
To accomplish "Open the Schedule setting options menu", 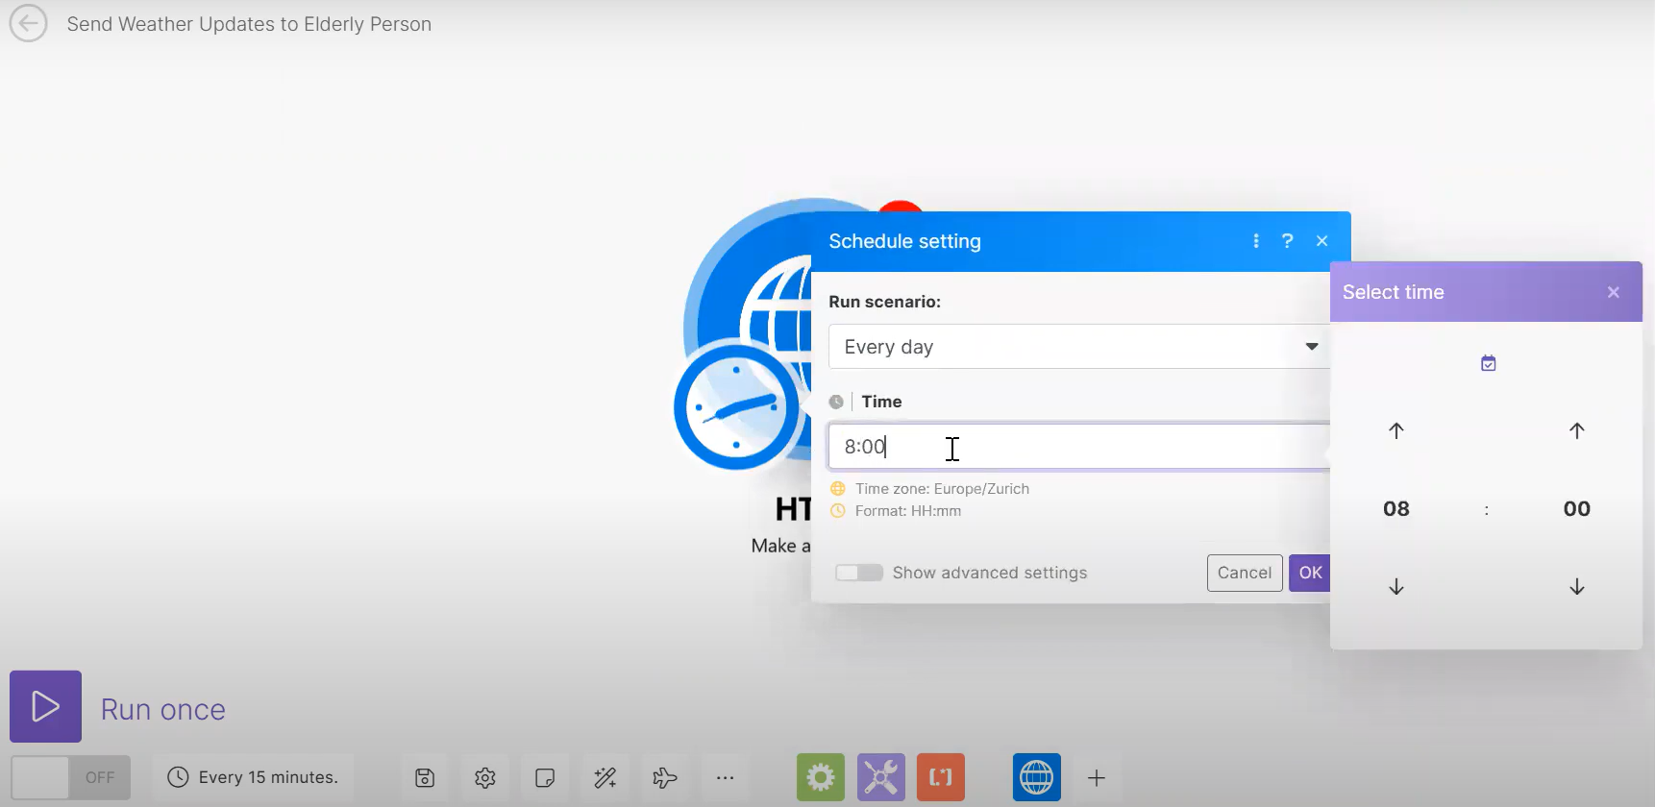I will click(x=1256, y=241).
